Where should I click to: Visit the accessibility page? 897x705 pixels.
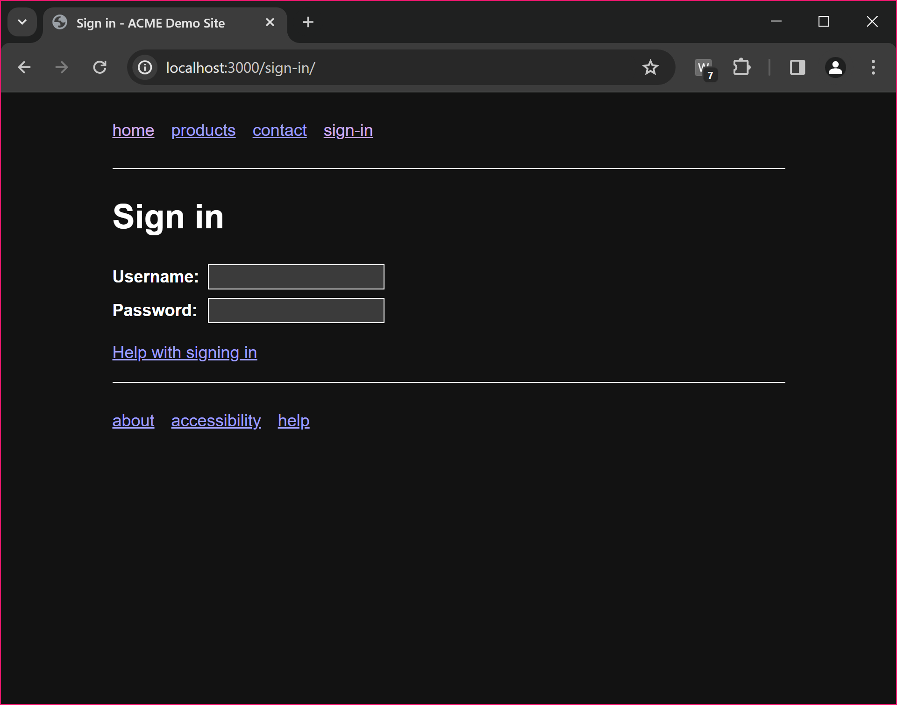coord(215,421)
